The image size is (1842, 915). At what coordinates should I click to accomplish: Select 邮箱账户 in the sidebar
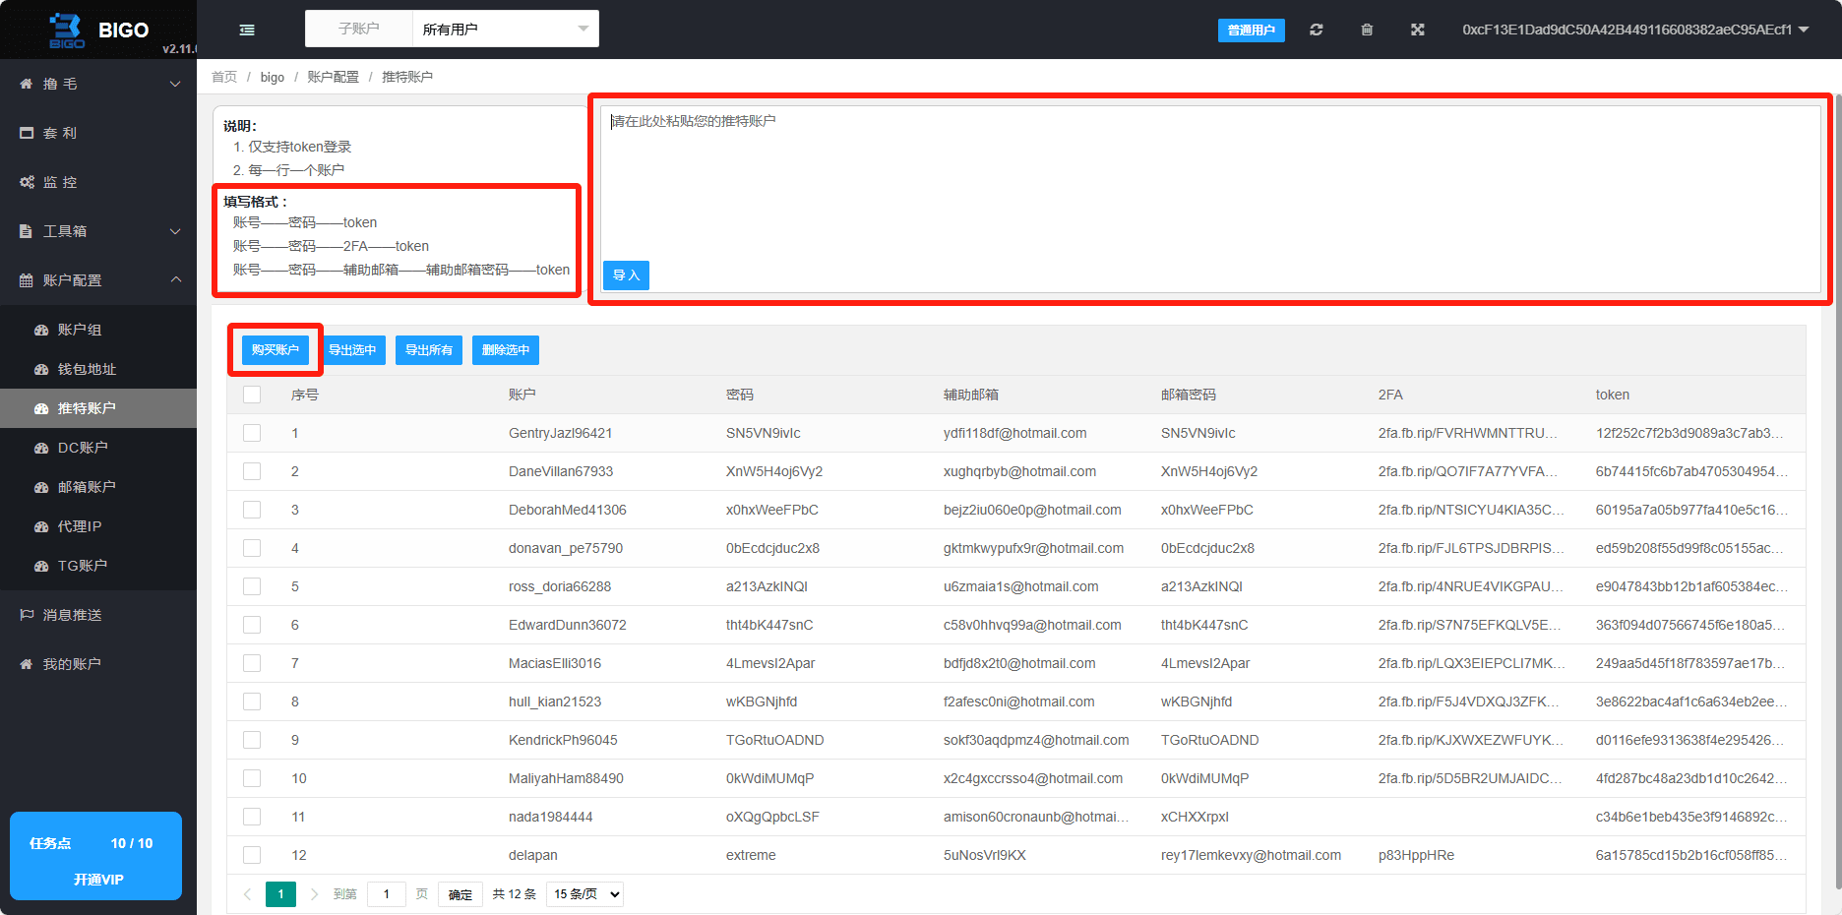[98, 487]
